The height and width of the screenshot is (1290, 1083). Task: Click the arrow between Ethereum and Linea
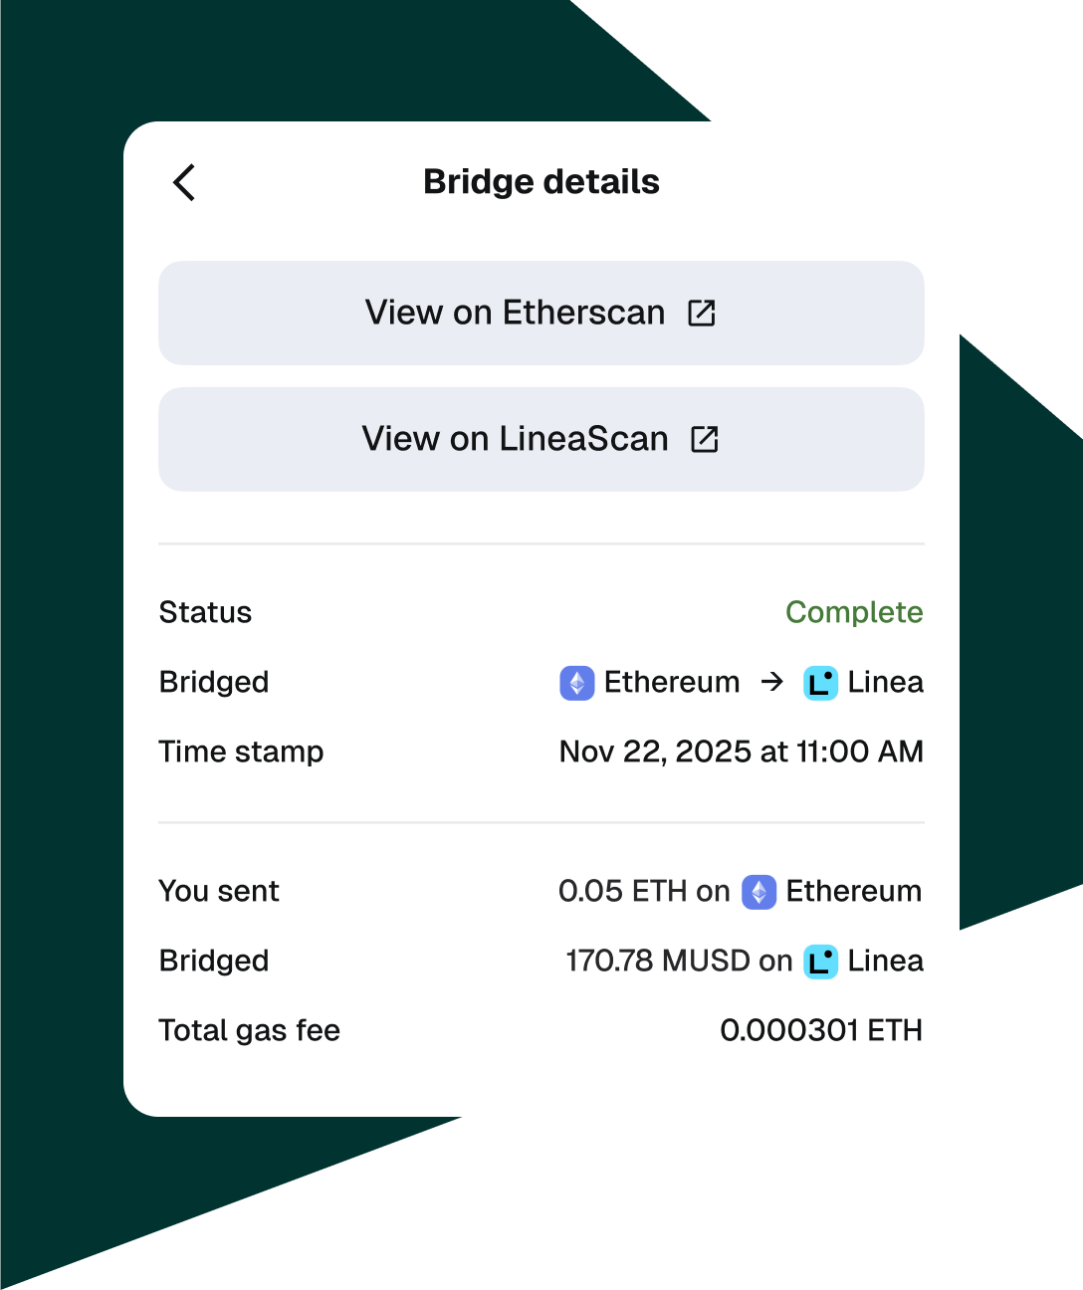pos(771,683)
